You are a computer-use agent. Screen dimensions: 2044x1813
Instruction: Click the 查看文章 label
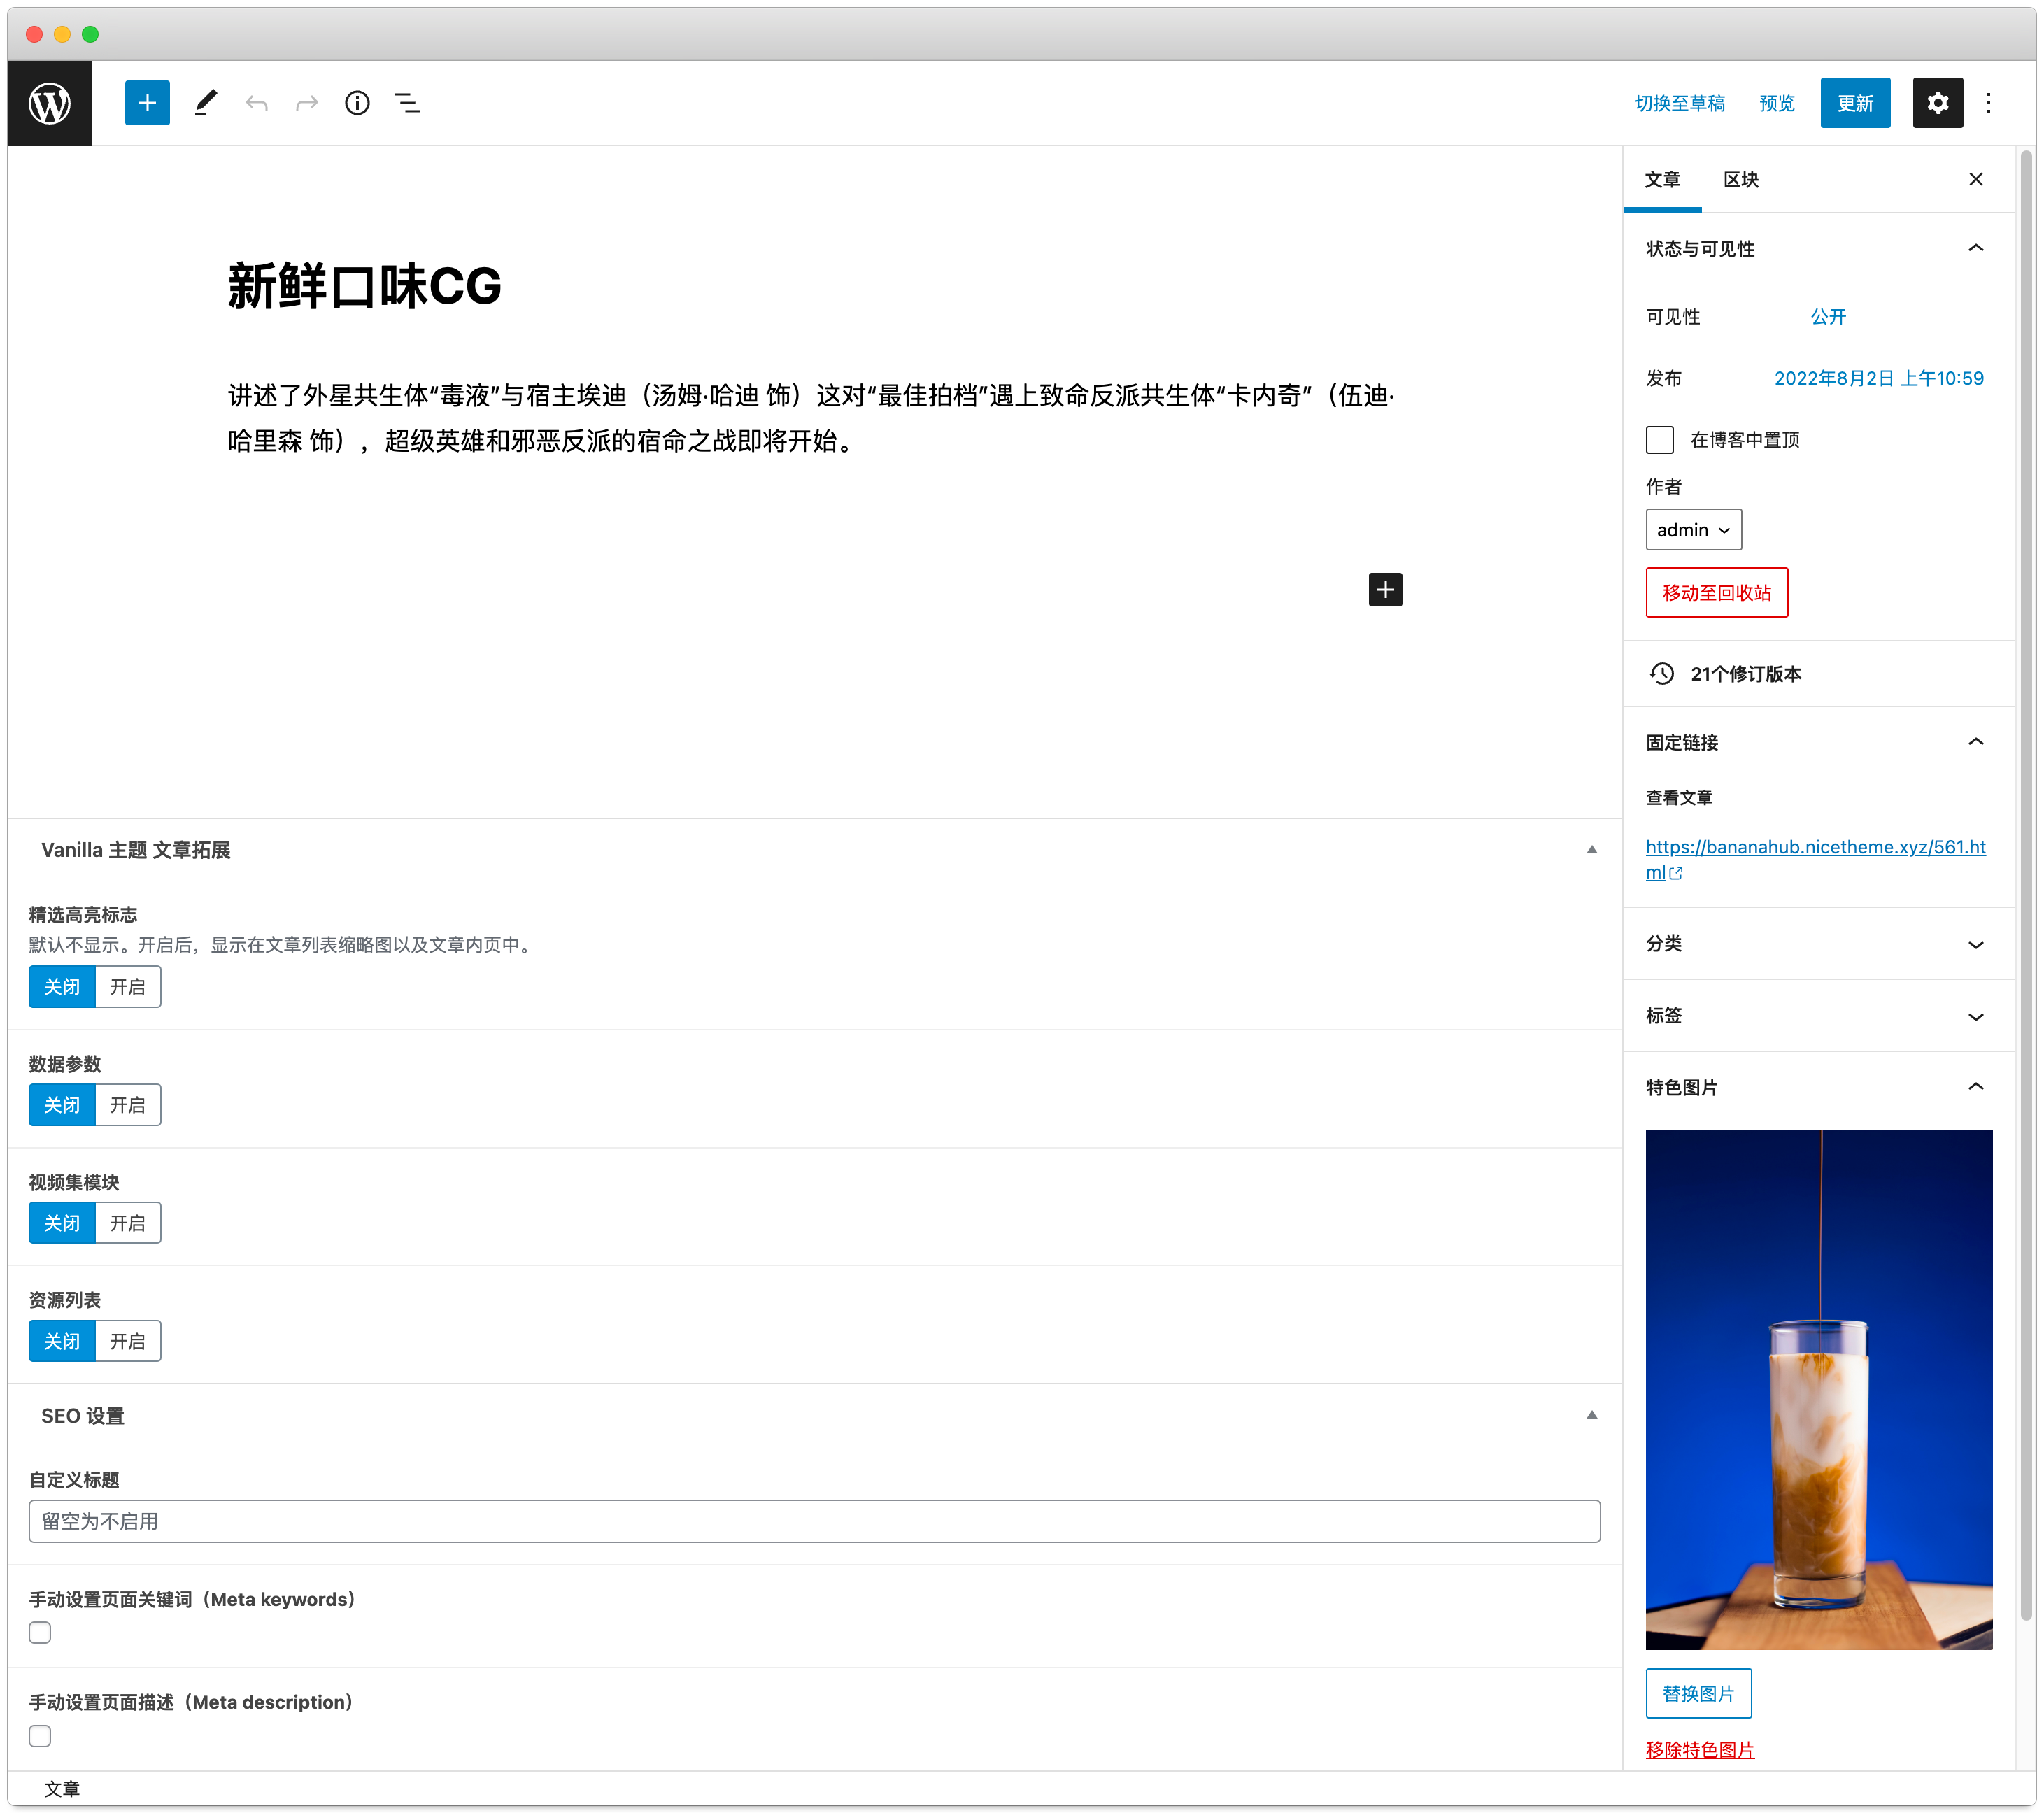click(1679, 798)
